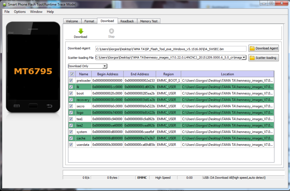The height and width of the screenshot is (191, 290).
Task: Click the High Speed status bar entry
Action: (163, 177)
